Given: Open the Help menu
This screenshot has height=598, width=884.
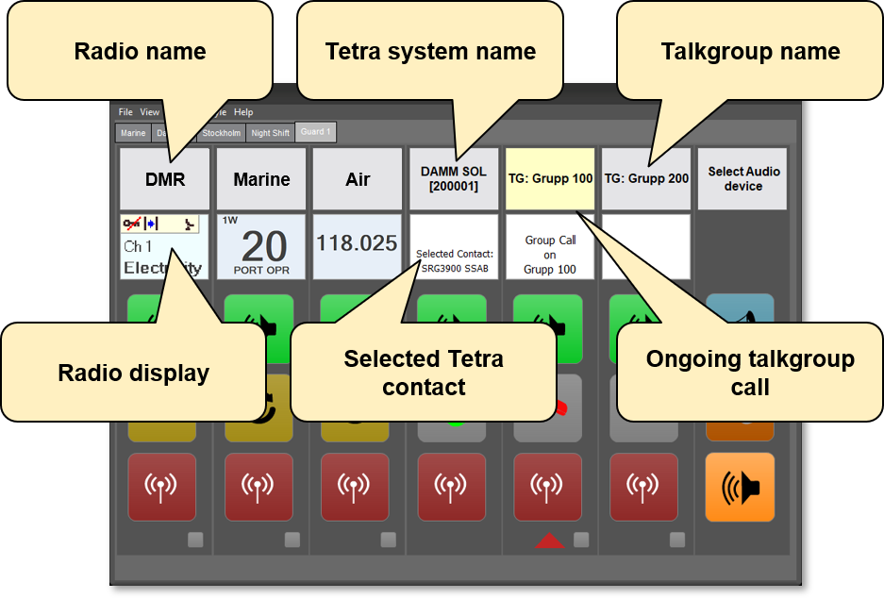Looking at the screenshot, I should (x=243, y=112).
